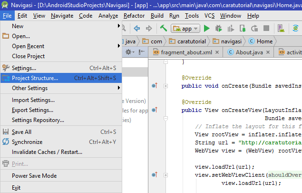Expand the Other Settings submenu arrow
The height and width of the screenshot is (193, 302).
tap(119, 88)
